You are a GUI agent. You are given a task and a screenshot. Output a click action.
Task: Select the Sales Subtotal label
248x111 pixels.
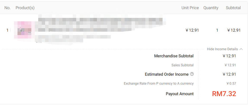point(182,65)
